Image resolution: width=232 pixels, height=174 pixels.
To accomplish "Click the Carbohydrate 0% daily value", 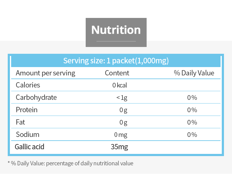I will point(192,98).
